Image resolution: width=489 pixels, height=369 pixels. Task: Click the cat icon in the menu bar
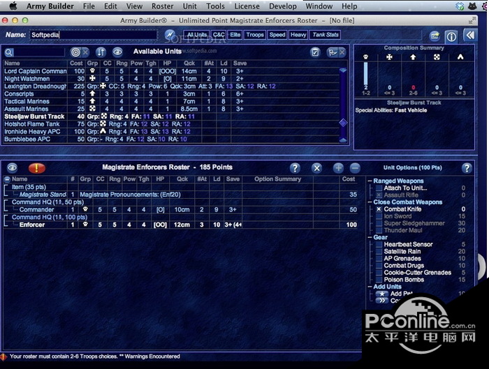pyautogui.click(x=472, y=6)
